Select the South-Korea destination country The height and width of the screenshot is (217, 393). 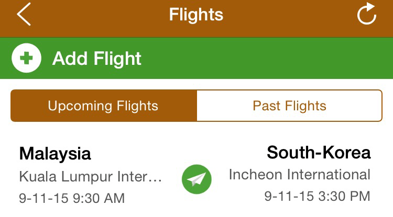click(x=319, y=152)
